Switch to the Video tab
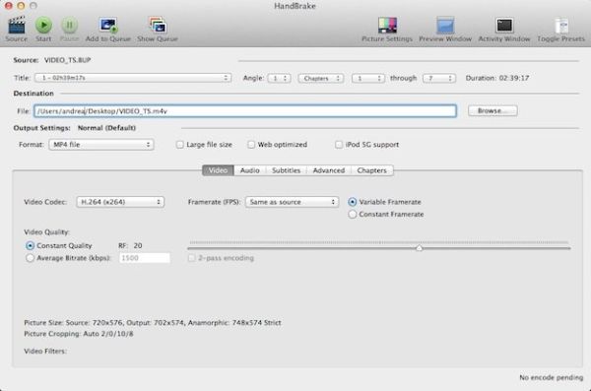The width and height of the screenshot is (591, 391). [x=219, y=170]
